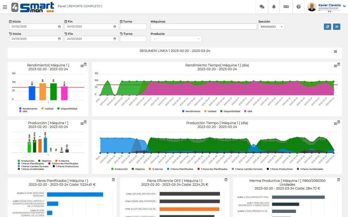This screenshot has width=348, height=217.
Task: Click the Máquinas input field
Action: [204, 26]
